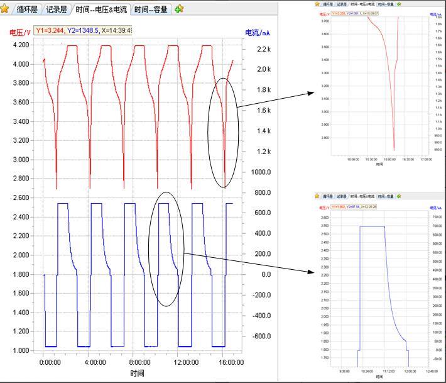Click the blue 电流/mA axis label in main chart
The width and height of the screenshot is (446, 383).
259,32
